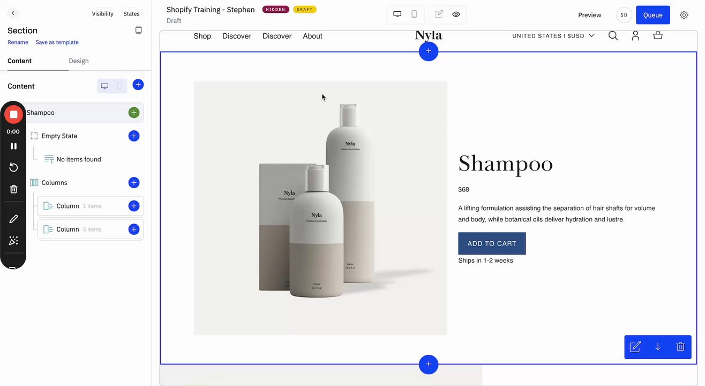Select the No items found row

coord(79,159)
